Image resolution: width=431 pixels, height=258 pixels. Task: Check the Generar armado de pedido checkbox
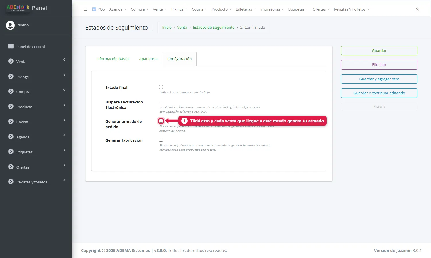click(x=161, y=121)
